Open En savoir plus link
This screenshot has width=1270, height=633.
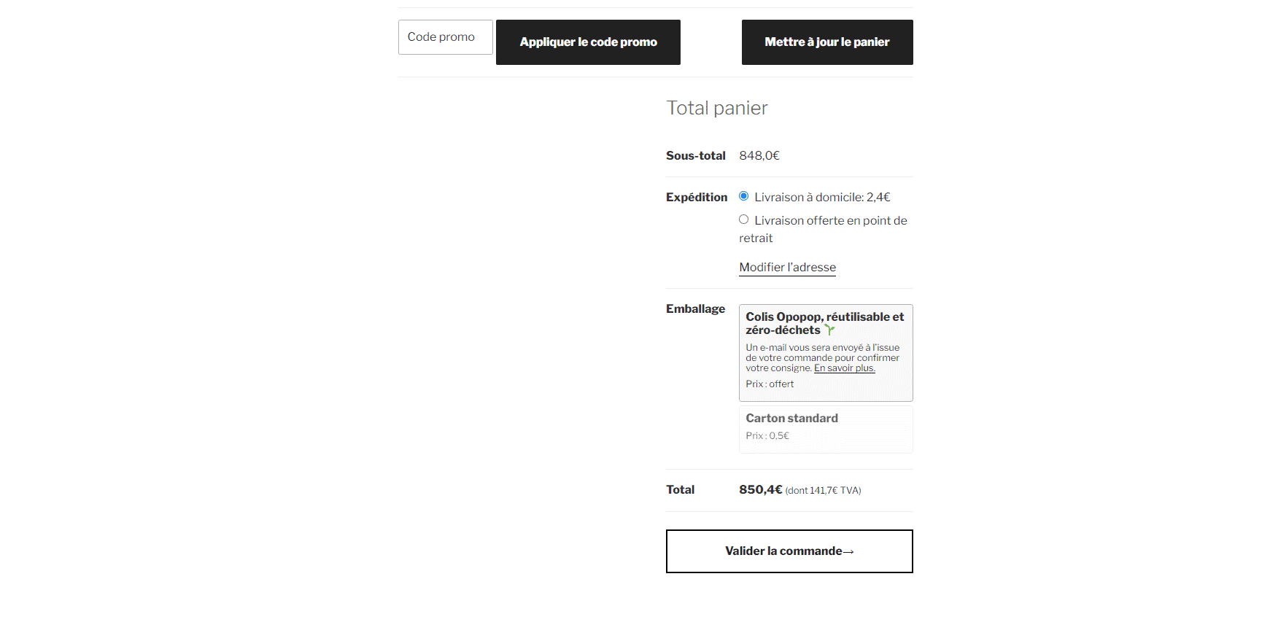pos(844,368)
